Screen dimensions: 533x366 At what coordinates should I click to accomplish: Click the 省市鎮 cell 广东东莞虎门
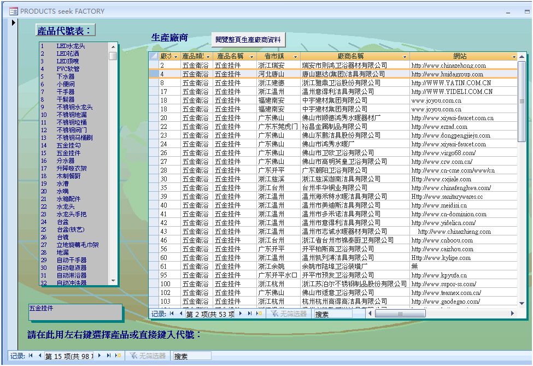point(278,126)
